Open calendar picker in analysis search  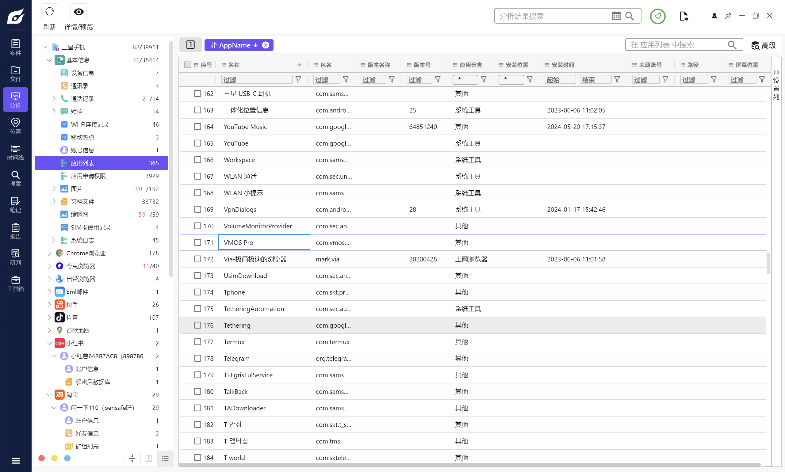point(616,16)
